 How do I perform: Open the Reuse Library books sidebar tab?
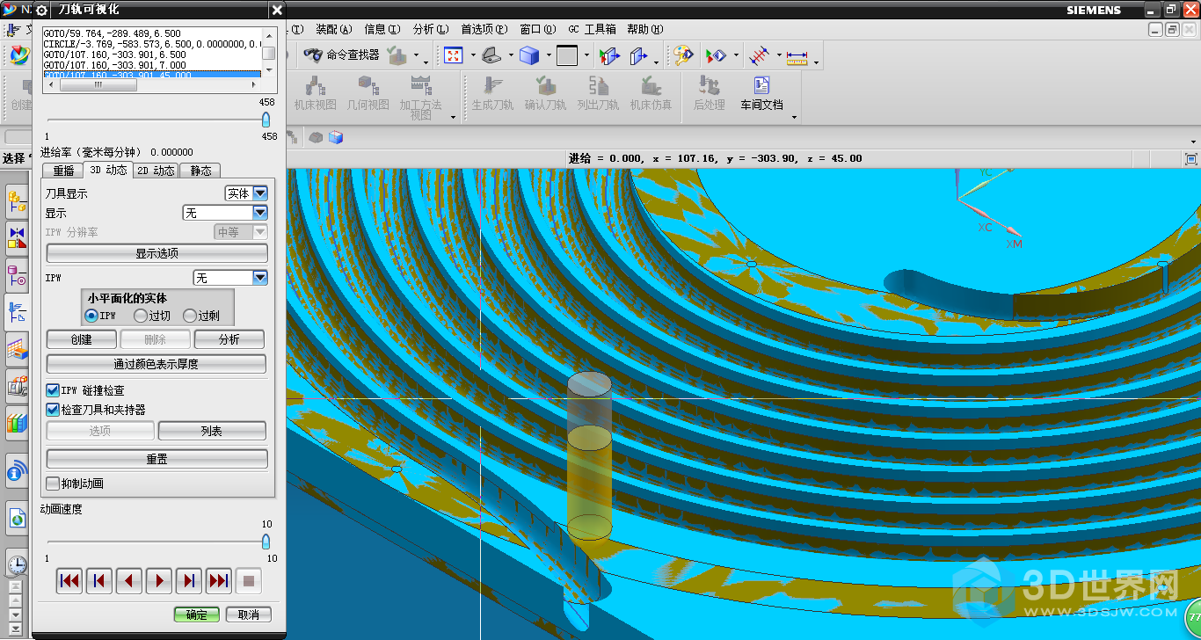coord(17,424)
